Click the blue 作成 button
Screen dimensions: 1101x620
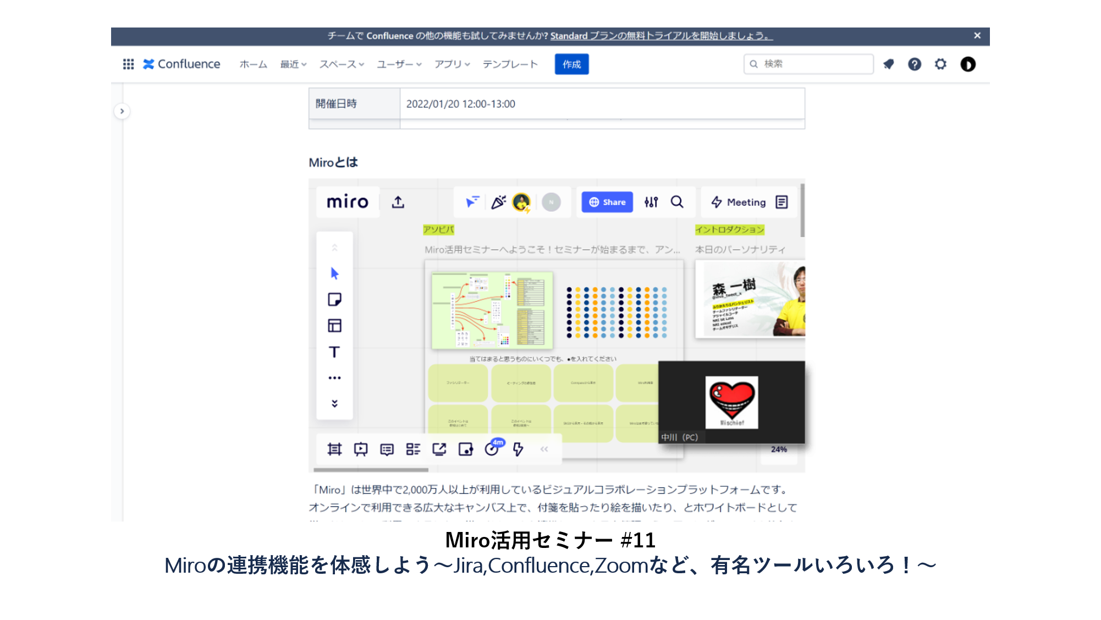click(571, 64)
